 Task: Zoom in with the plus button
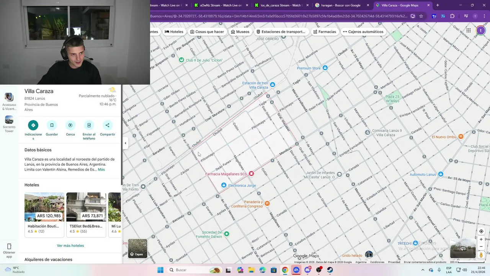[481, 239]
